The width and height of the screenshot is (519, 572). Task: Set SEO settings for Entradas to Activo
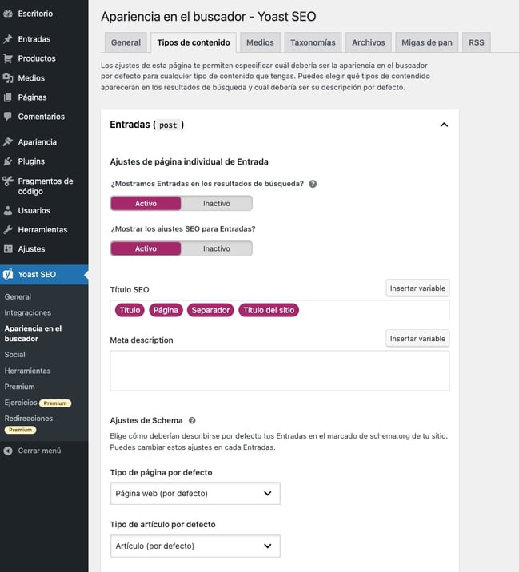point(146,248)
